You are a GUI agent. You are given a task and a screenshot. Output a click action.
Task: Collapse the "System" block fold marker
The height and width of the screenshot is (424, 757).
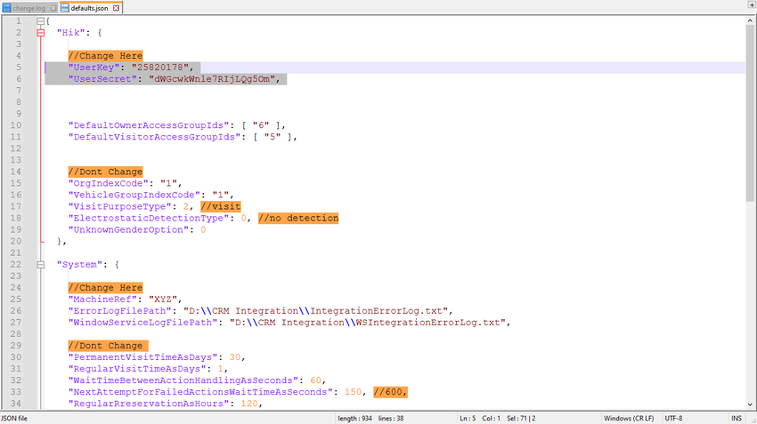40,264
